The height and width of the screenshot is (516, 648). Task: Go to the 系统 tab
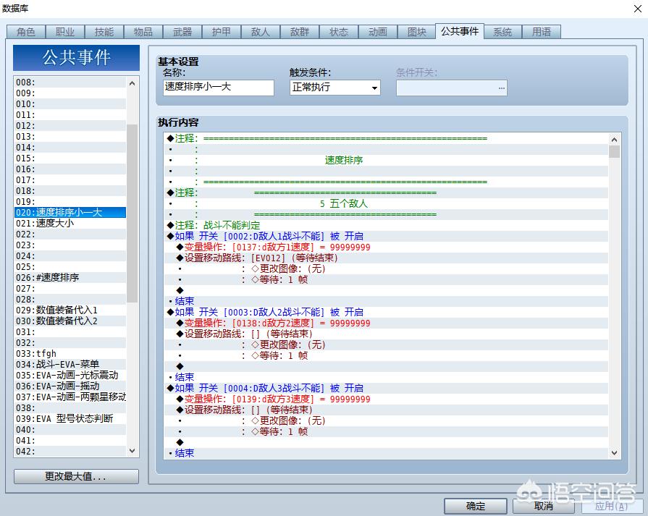502,32
